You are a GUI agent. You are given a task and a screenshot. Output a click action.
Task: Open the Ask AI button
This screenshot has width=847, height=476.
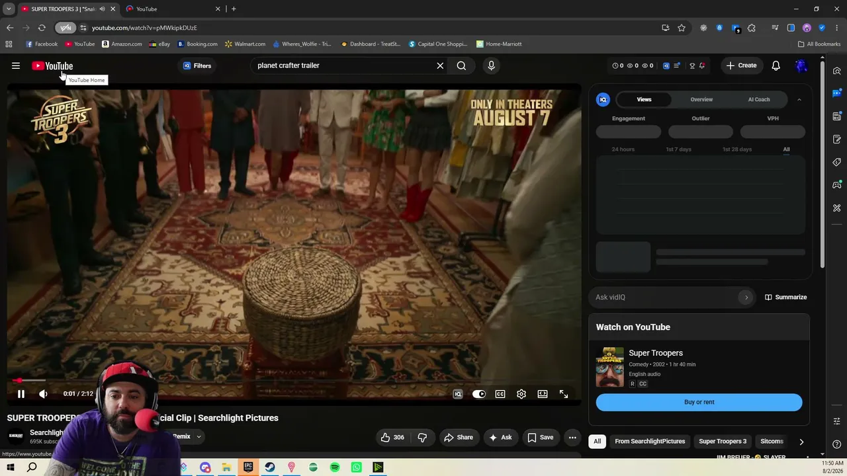click(500, 437)
